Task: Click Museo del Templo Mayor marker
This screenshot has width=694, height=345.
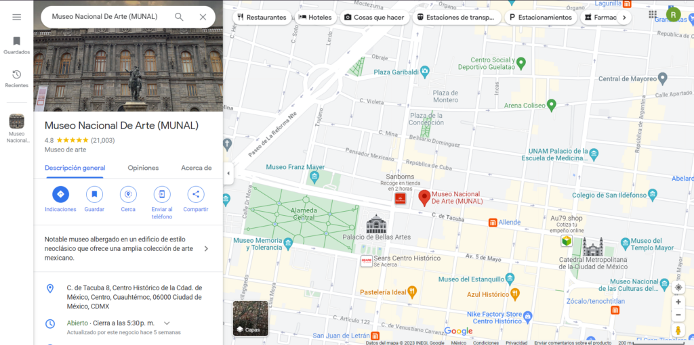Action: coord(625,242)
